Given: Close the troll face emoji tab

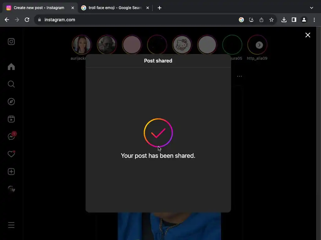Looking at the screenshot, I should 148,8.
